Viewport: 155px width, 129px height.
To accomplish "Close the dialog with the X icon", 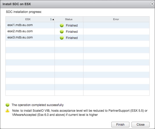I will (152, 4).
